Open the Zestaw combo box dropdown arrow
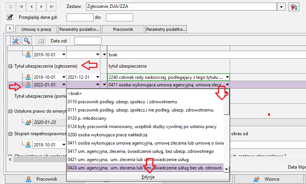 pos(281,7)
